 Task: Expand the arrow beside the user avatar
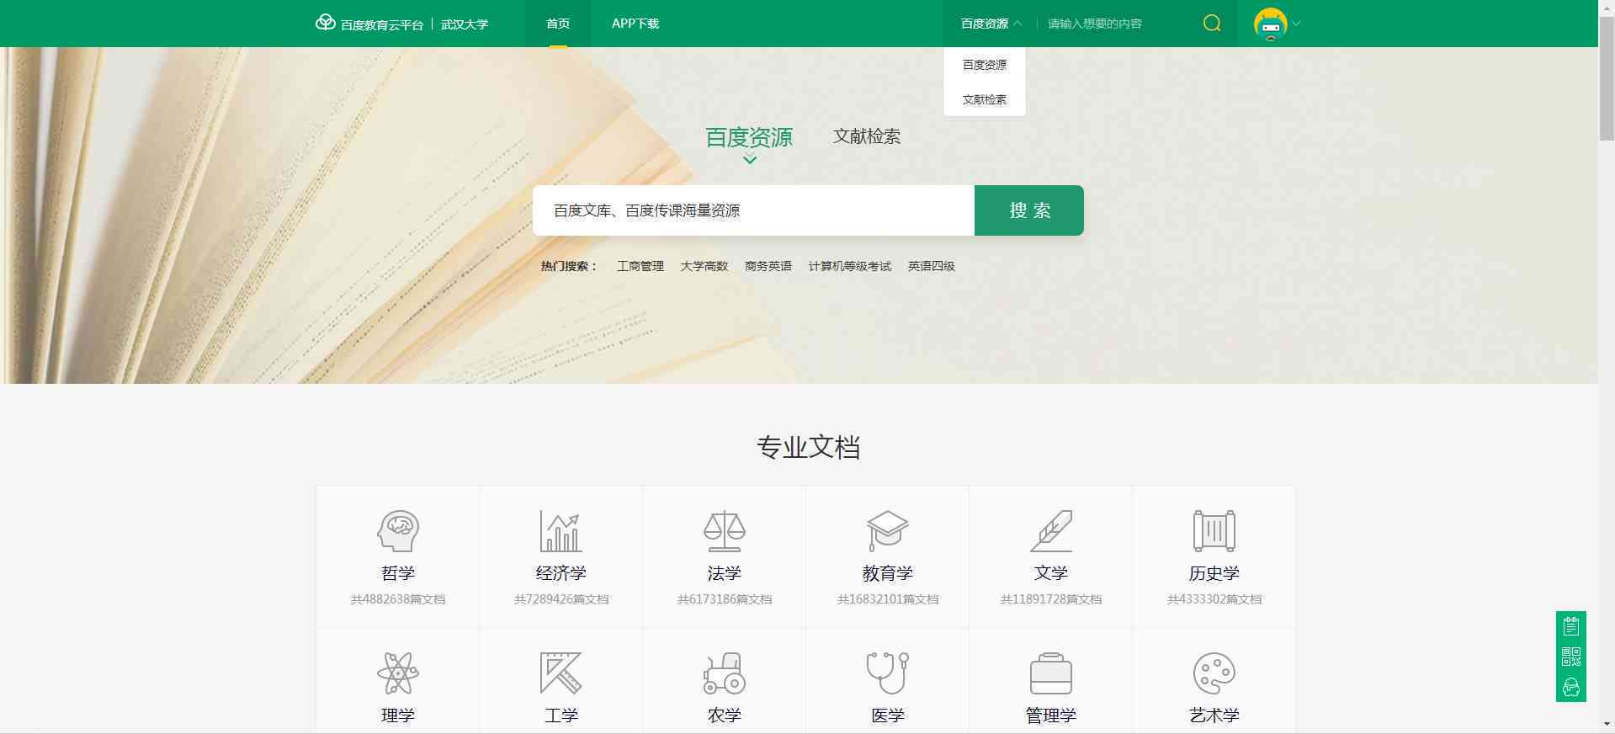click(x=1296, y=24)
